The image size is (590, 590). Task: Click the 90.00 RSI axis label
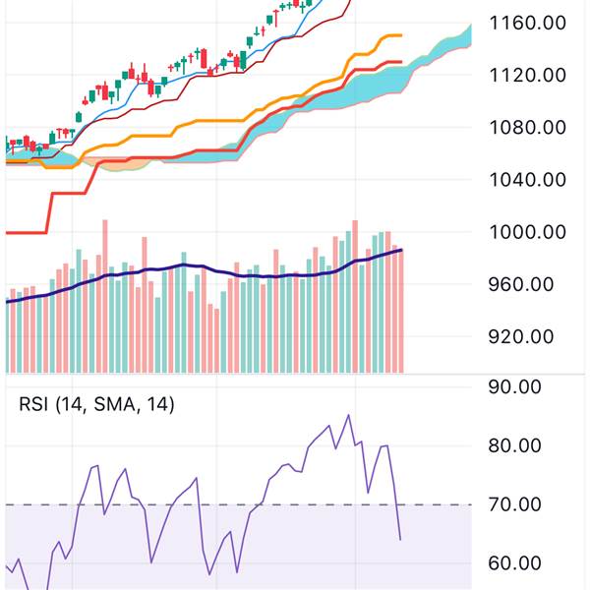point(515,386)
